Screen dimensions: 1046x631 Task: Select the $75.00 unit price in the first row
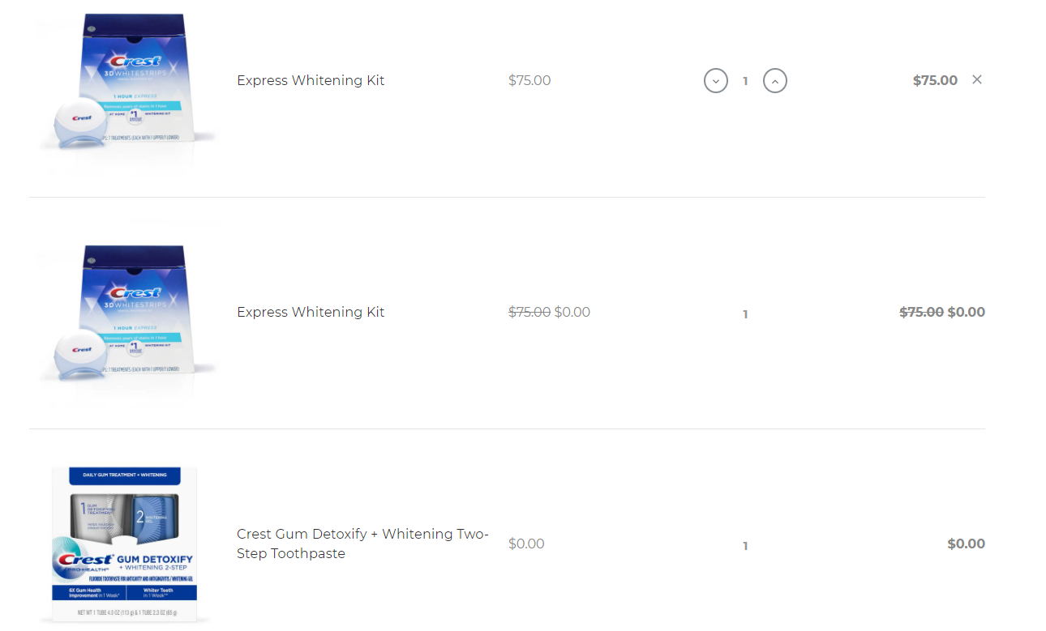(529, 80)
